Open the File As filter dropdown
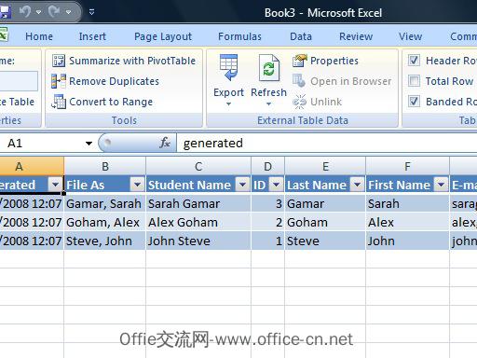 (x=137, y=185)
